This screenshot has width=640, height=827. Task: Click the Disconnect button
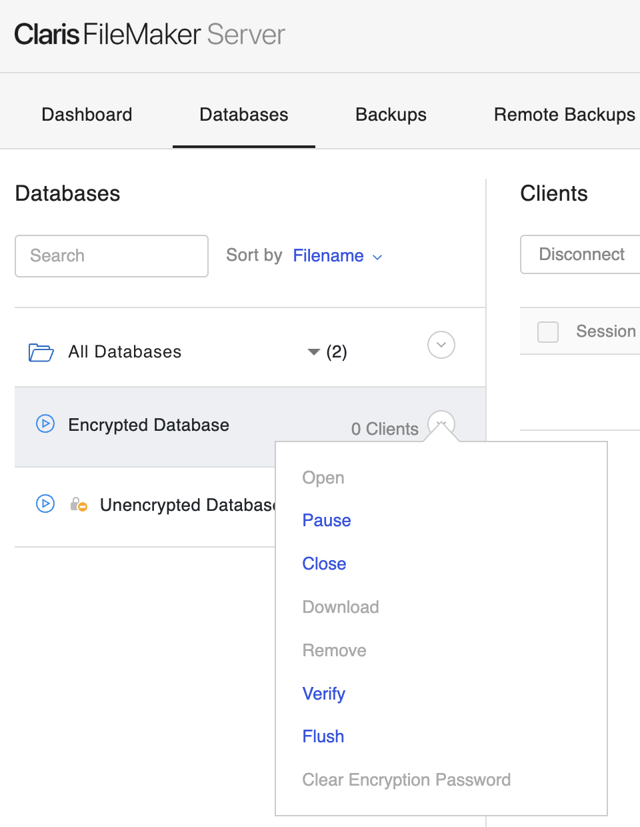coord(582,254)
